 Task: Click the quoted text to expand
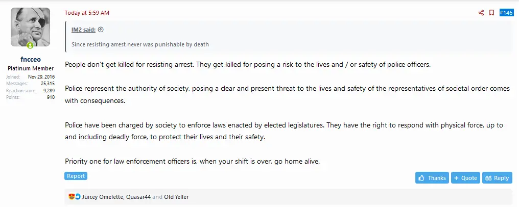click(140, 44)
